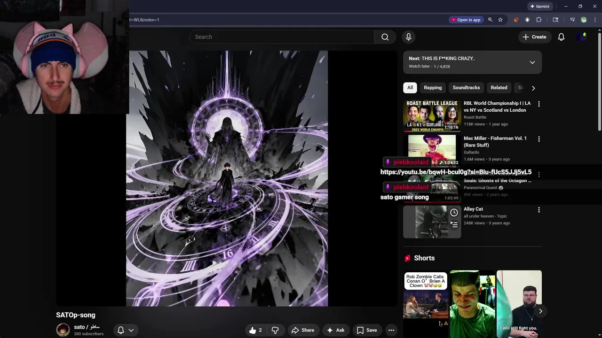Select the Soundtracks filter chip
The height and width of the screenshot is (338, 602).
point(466,88)
